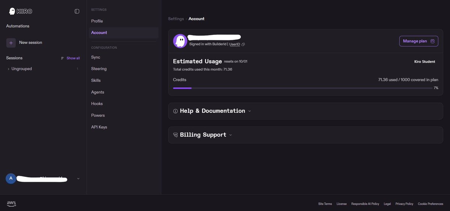Click the "Estimated Usage" heading
Image resolution: width=450 pixels, height=211 pixels.
coord(197,61)
